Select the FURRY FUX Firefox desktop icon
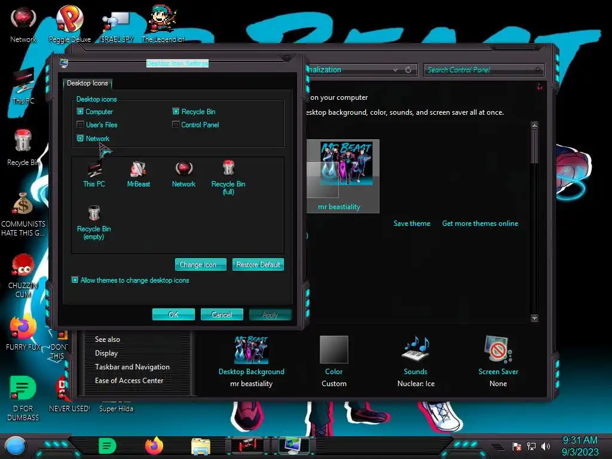This screenshot has height=459, width=612. tap(23, 332)
